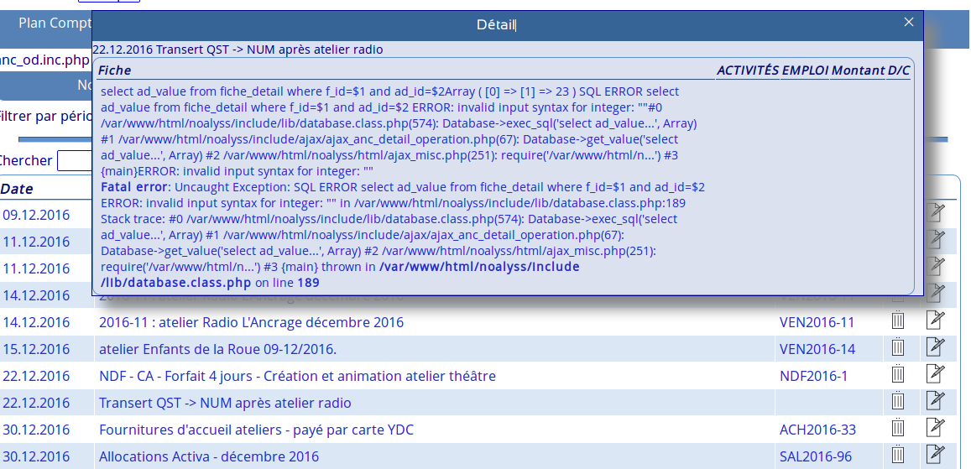The height and width of the screenshot is (469, 971).
Task: Edit the Transert QST -> NUM table row
Action: [x=934, y=402]
